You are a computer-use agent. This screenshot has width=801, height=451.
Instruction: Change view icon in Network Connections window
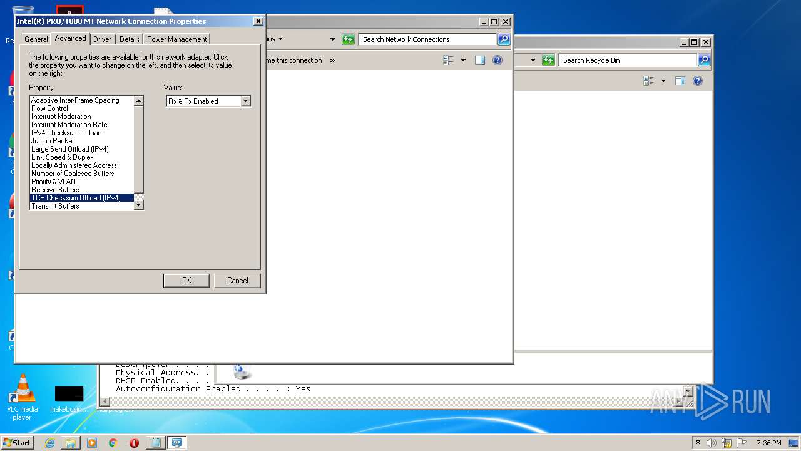pyautogui.click(x=448, y=60)
